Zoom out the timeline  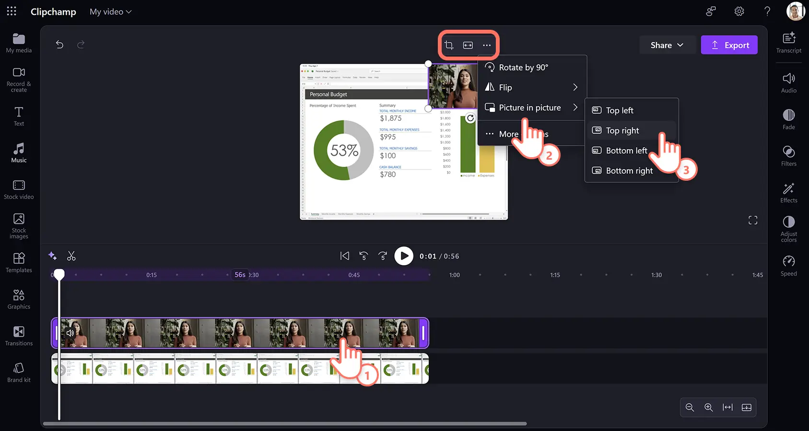[x=690, y=407]
